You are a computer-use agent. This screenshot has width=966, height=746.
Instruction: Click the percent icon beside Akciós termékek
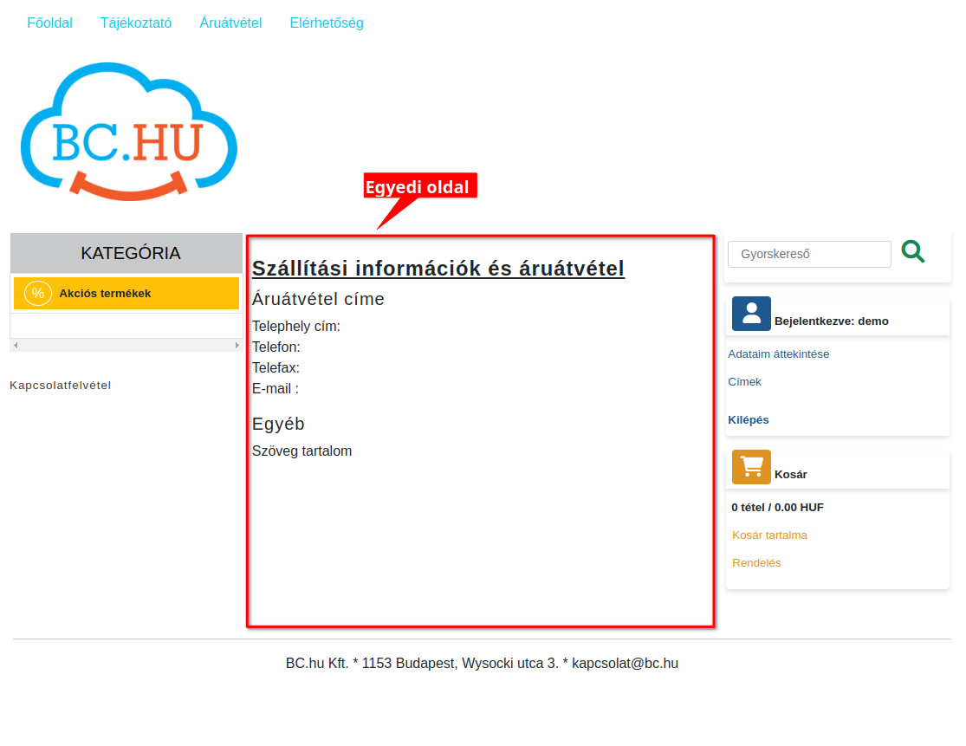coord(37,293)
